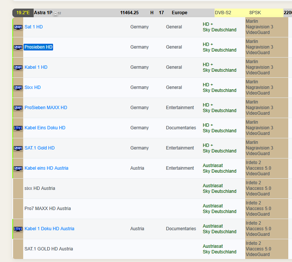Click the ZAP icon beside Kabel 1 HD
Screen dimensions: 292x262
tap(18, 67)
